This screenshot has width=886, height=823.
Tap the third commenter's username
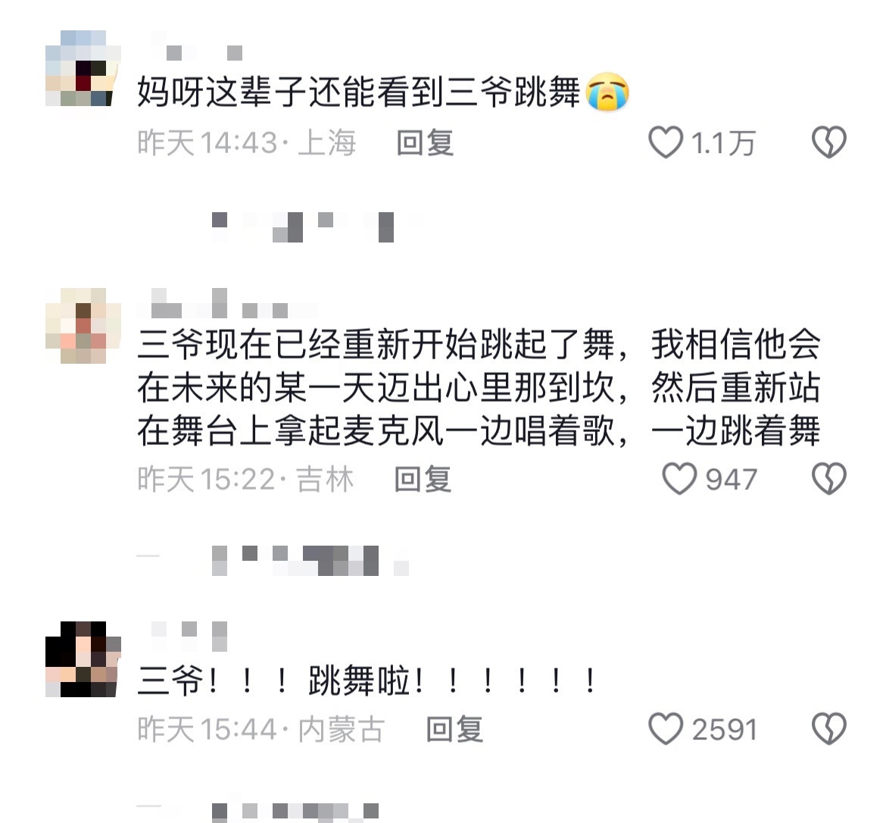point(189,636)
